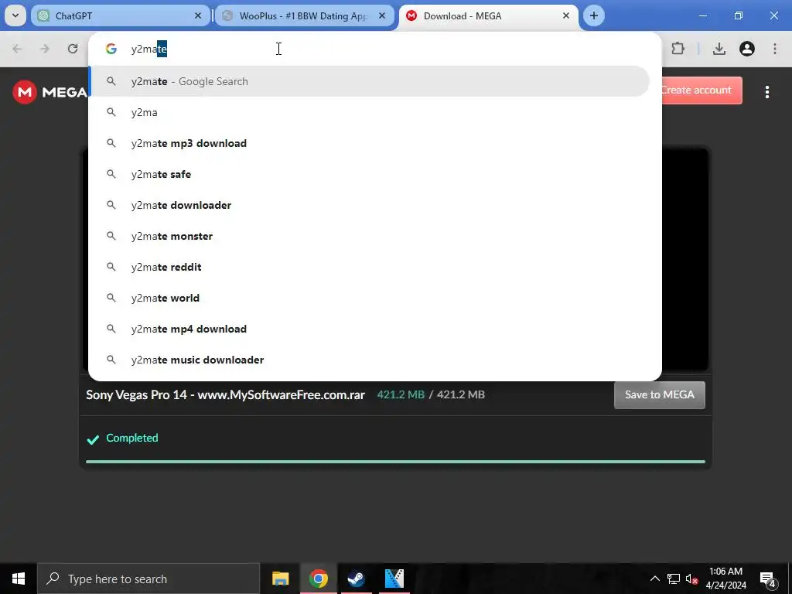Show hidden system tray icons
This screenshot has height=594, width=792.
point(654,579)
